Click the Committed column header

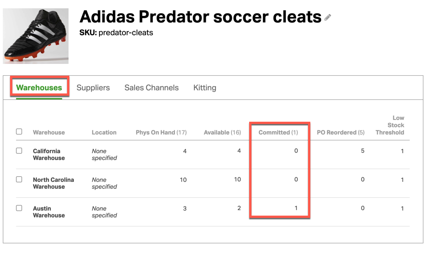pyautogui.click(x=278, y=133)
